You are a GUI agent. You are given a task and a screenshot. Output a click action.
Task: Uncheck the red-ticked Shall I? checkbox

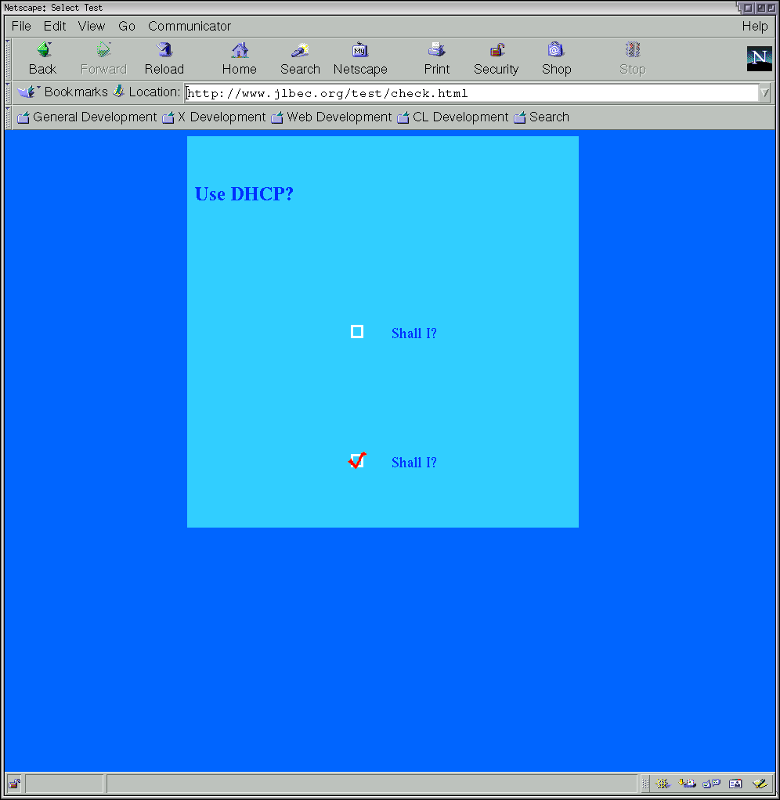(357, 461)
